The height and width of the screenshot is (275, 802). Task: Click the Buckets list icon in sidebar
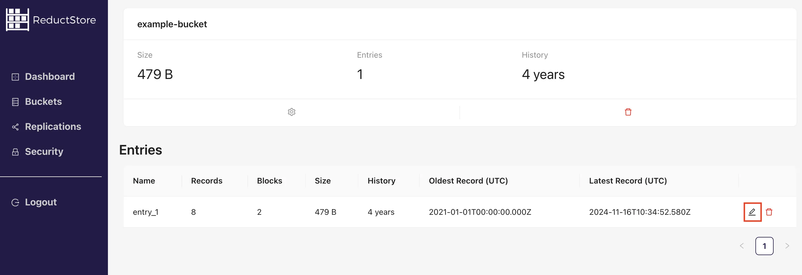[x=15, y=101]
